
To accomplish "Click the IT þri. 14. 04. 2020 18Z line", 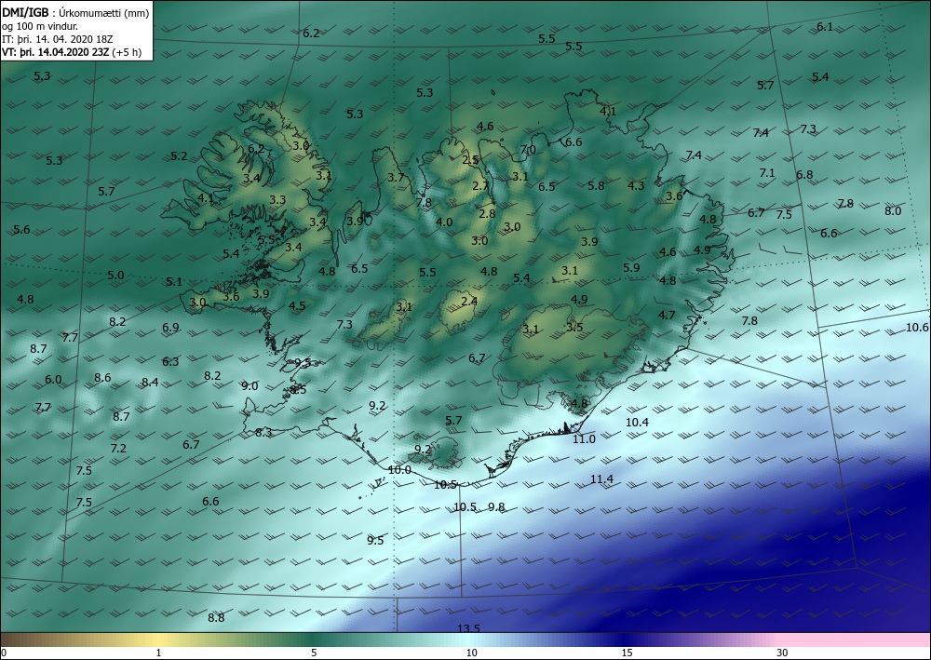I will [x=57, y=39].
